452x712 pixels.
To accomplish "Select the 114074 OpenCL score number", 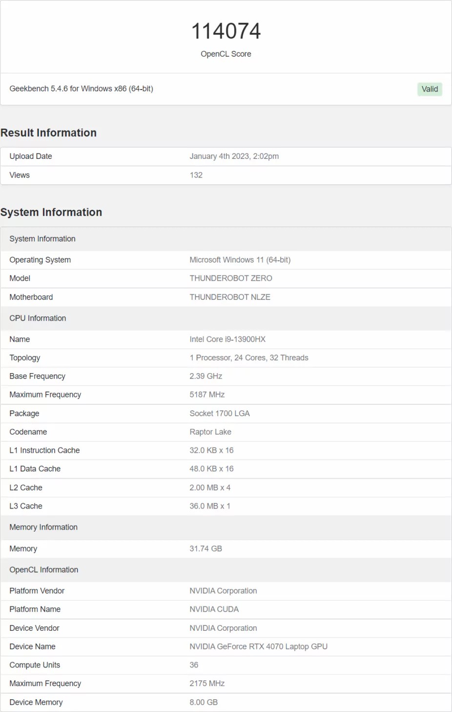I will click(226, 31).
